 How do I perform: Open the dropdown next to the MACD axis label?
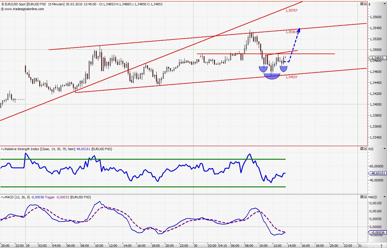[x=385, y=197]
